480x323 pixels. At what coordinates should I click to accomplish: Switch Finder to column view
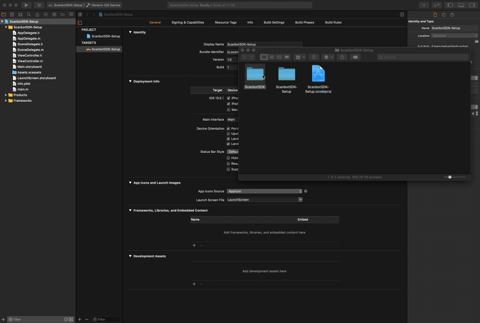[x=279, y=57]
